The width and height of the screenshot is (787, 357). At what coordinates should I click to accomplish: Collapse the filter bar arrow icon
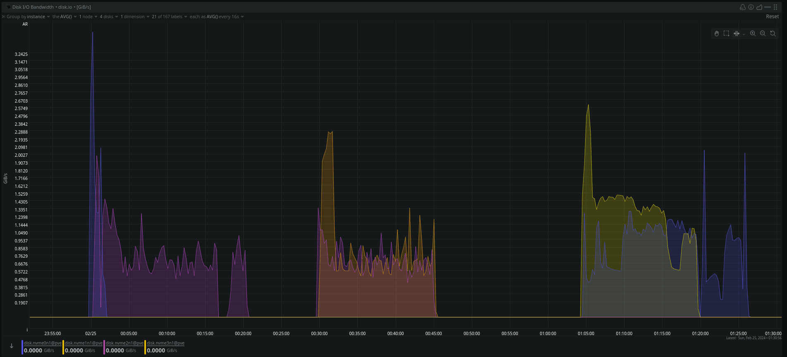click(x=3, y=17)
